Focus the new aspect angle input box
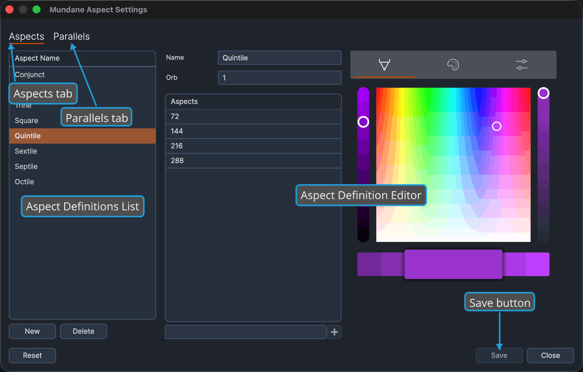The image size is (583, 372). coord(246,332)
